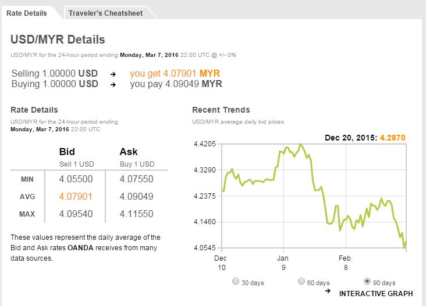Viewport: 426px width, 306px height.
Task: Click the Recent Trends heading
Action: (x=221, y=110)
